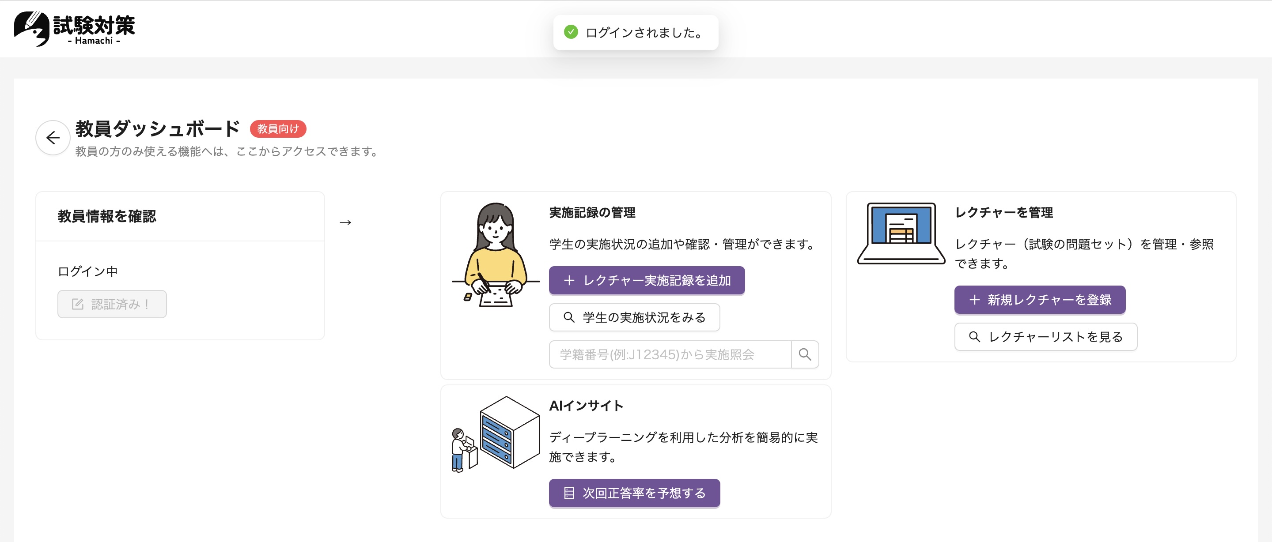Click 学生の実施状況をみる

[x=634, y=317]
